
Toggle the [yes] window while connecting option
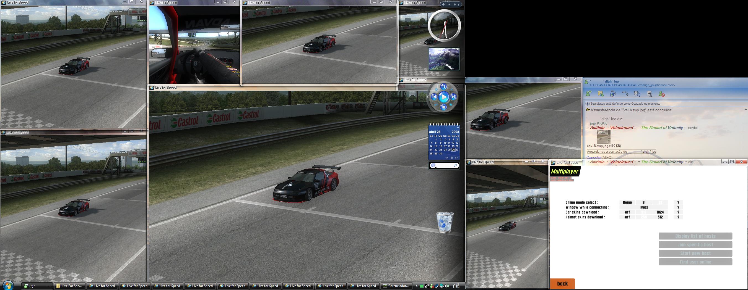tap(644, 207)
